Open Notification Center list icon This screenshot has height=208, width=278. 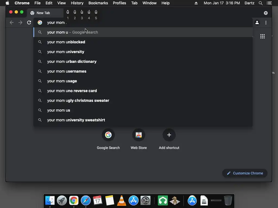pos(269,3)
